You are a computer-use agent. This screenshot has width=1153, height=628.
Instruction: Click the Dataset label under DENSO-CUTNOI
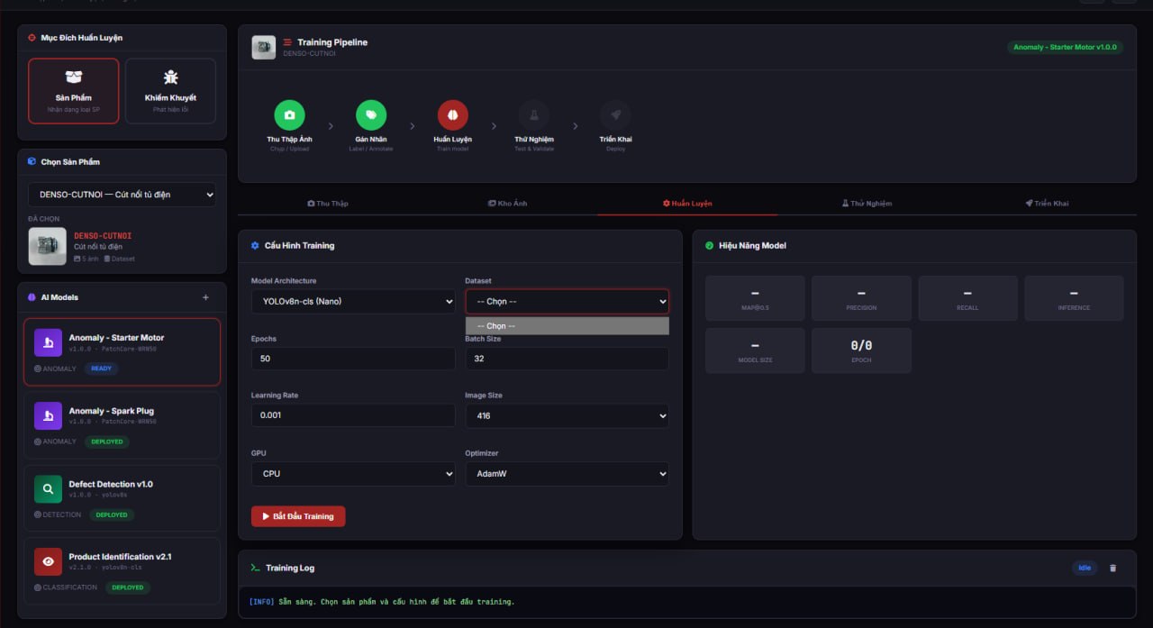coord(120,259)
